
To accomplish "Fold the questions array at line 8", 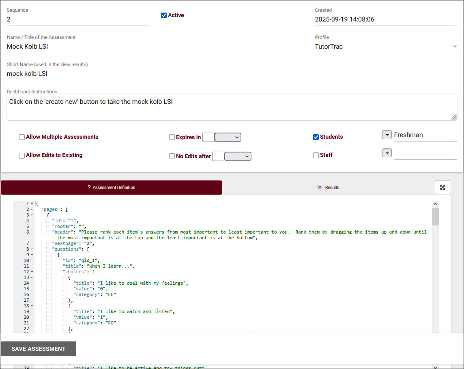I will pyautogui.click(x=32, y=249).
